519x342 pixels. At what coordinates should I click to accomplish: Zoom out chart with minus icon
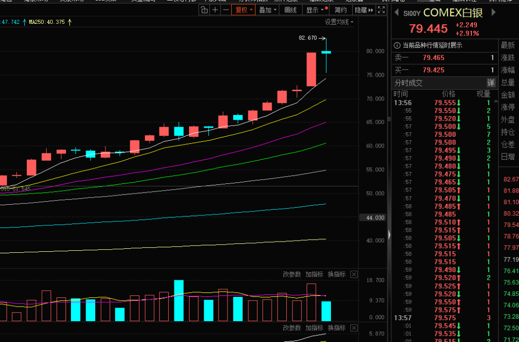225,10
